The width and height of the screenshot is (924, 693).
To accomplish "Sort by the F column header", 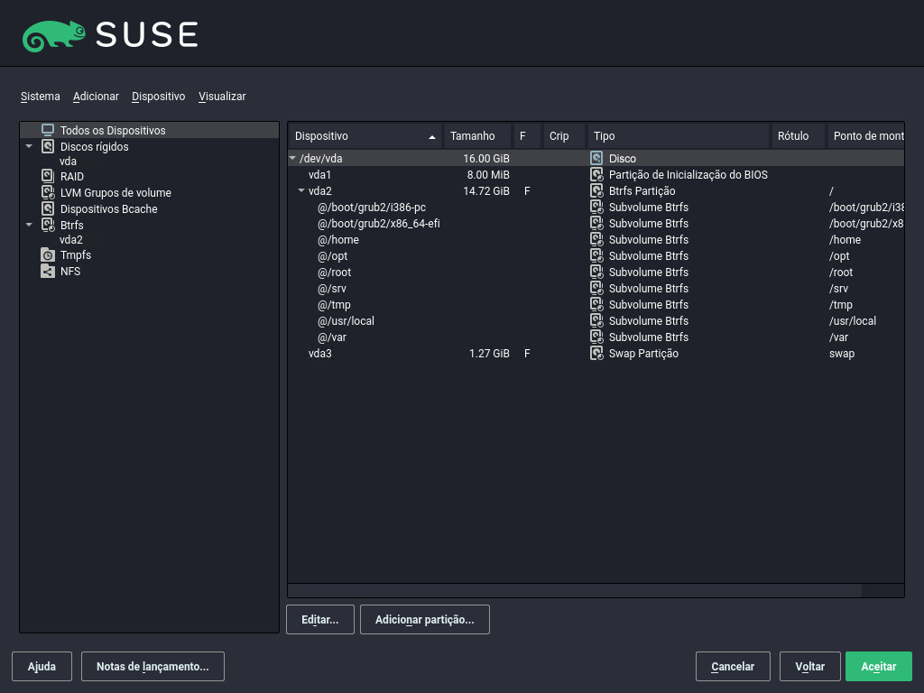I will pyautogui.click(x=527, y=136).
